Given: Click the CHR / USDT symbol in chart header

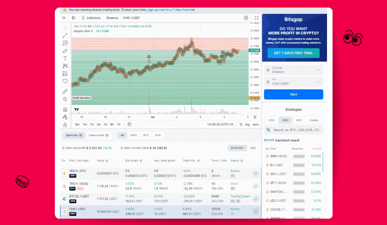Looking at the screenshot, I should coord(132,18).
